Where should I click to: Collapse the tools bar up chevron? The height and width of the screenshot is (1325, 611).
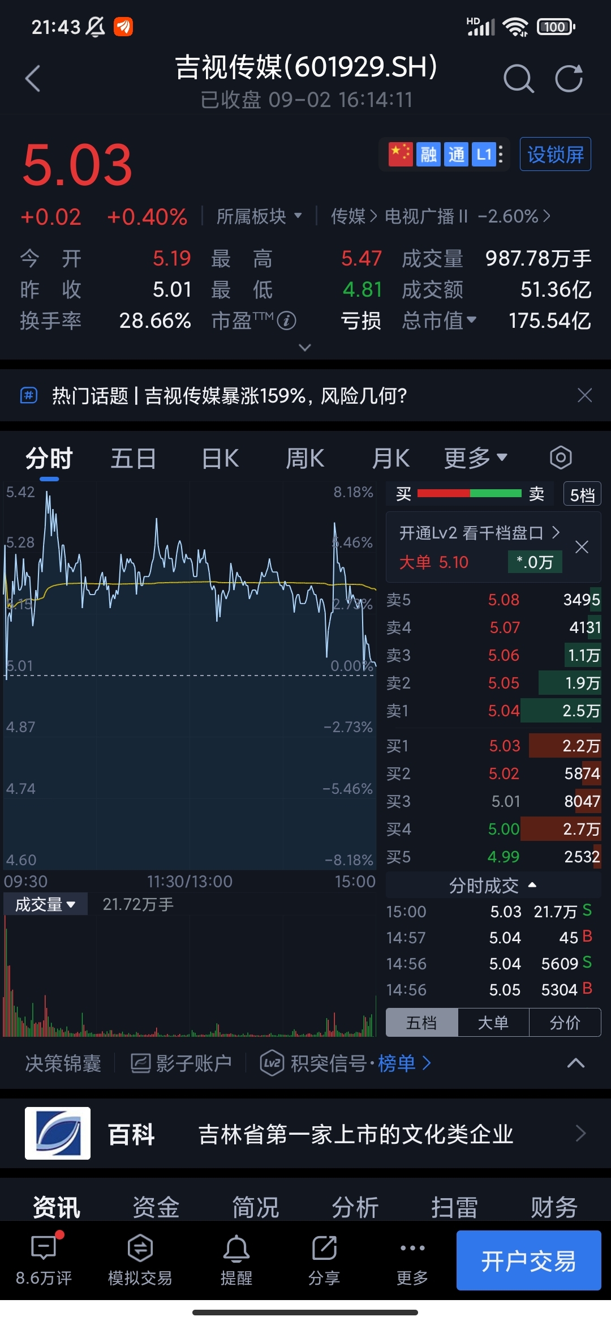pos(576,1063)
